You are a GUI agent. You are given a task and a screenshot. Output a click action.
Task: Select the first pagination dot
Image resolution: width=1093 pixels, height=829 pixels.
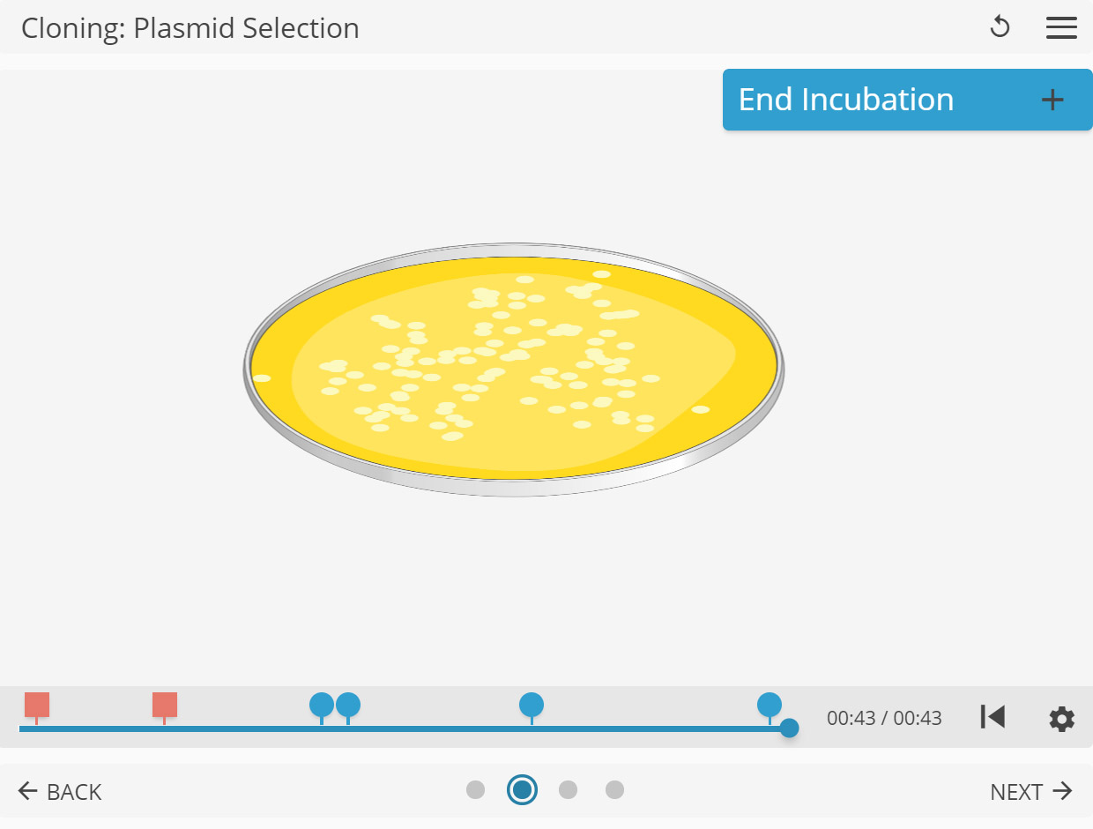(476, 790)
